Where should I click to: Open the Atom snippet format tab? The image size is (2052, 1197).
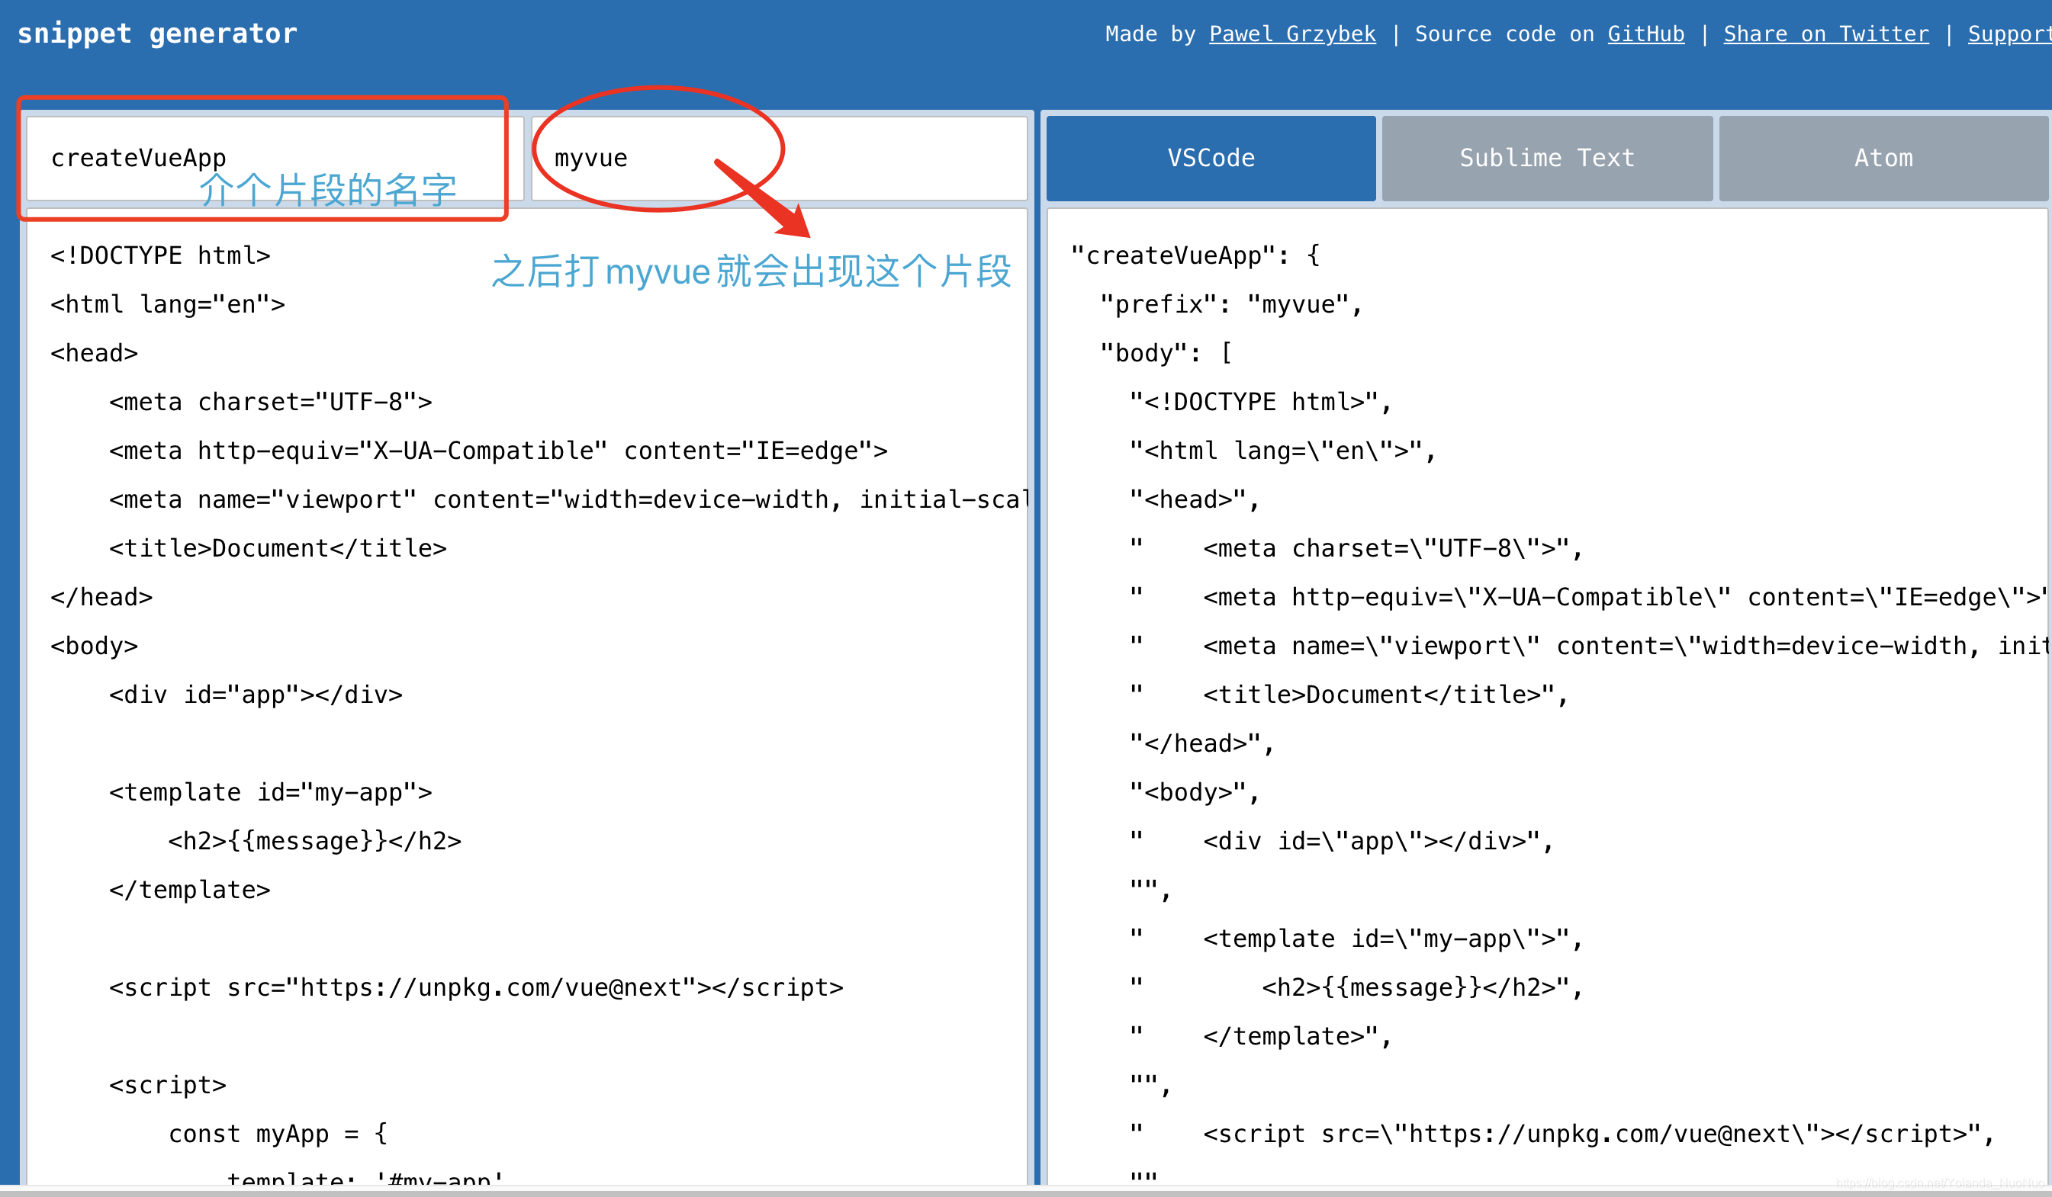1883,158
